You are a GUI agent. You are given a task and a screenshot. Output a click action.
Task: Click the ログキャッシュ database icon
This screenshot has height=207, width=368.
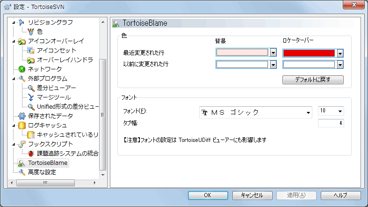(x=22, y=125)
